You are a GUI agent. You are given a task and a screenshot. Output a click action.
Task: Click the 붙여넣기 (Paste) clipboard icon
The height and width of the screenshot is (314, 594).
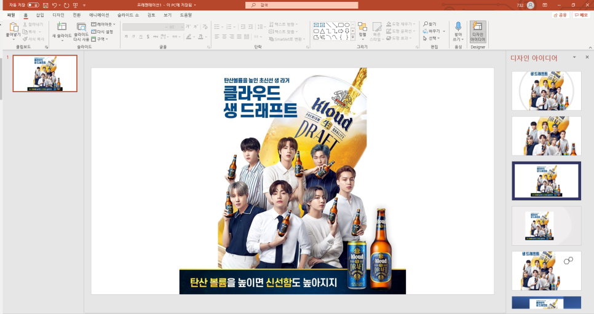pos(14,27)
